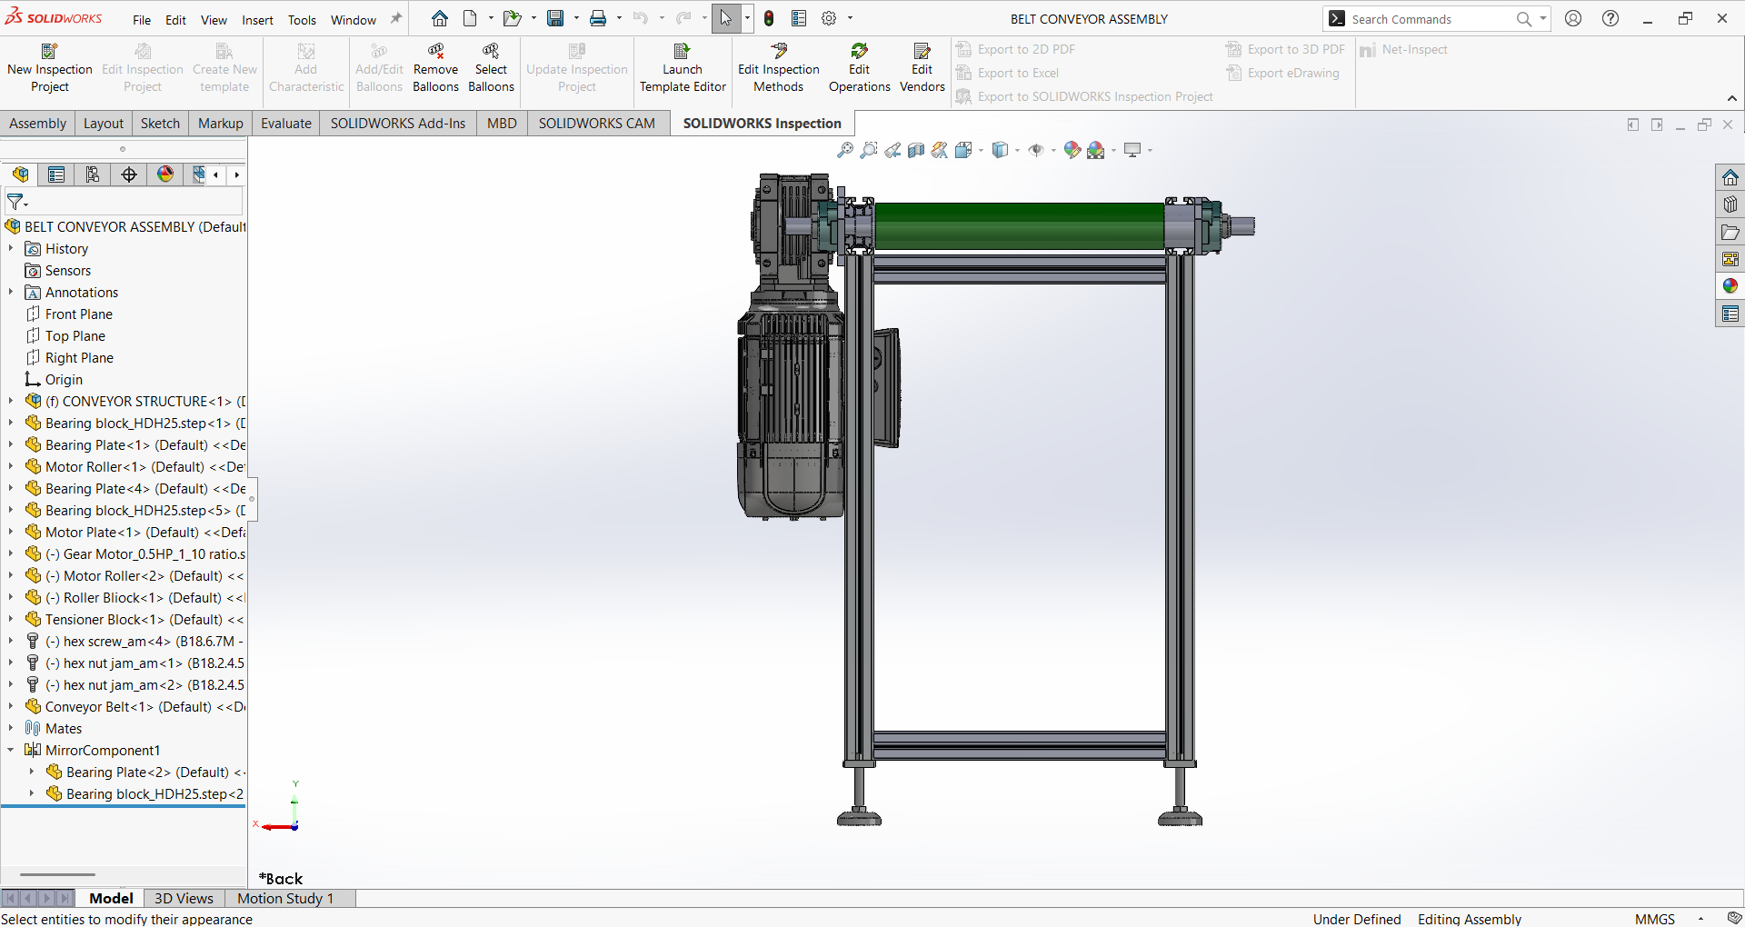Pin the menu bar with pushpin
Screen dimensions: 1745x927
click(x=396, y=18)
